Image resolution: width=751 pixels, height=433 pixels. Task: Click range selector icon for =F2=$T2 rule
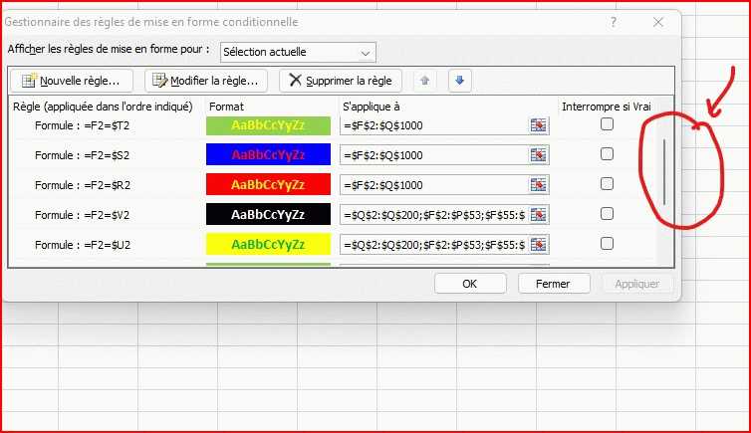539,125
